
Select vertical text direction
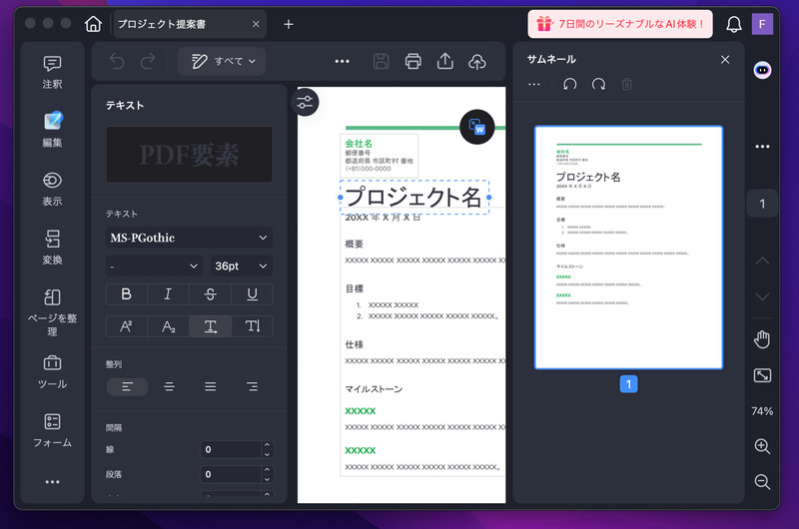point(253,326)
